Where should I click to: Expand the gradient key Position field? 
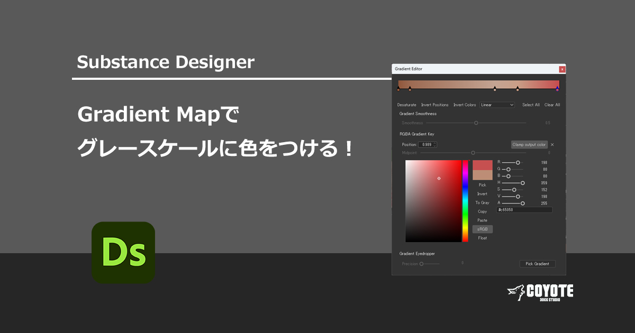pyautogui.click(x=427, y=144)
